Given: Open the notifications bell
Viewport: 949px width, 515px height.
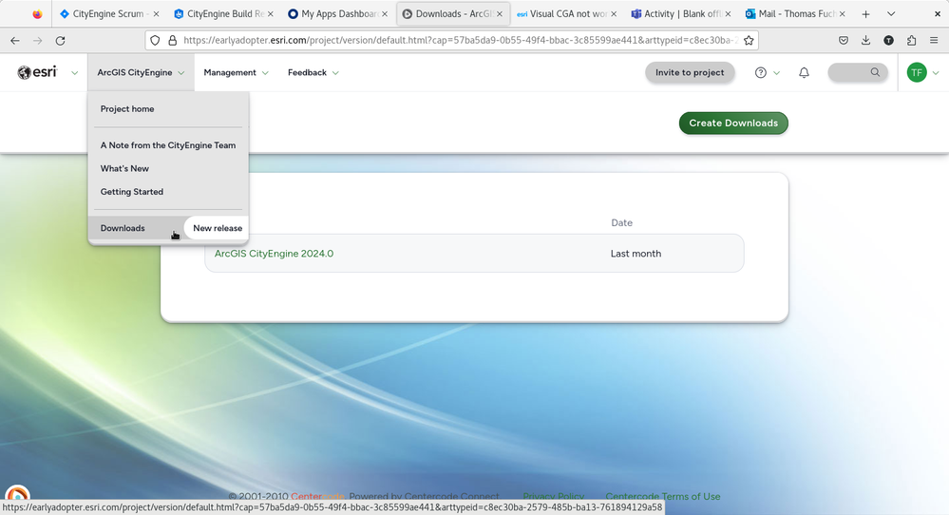Looking at the screenshot, I should [804, 72].
